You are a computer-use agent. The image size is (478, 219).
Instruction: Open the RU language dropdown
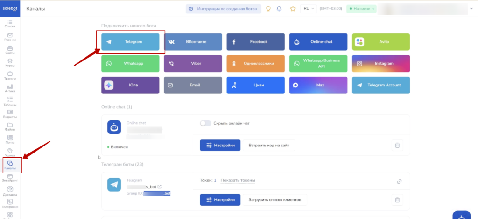point(309,9)
